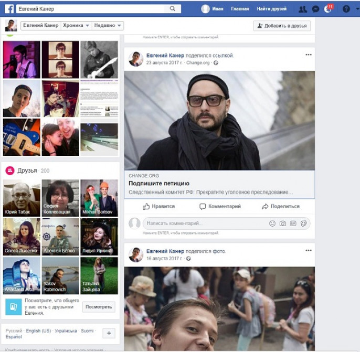
Task: Click Поделиться share button
Action: (281, 206)
